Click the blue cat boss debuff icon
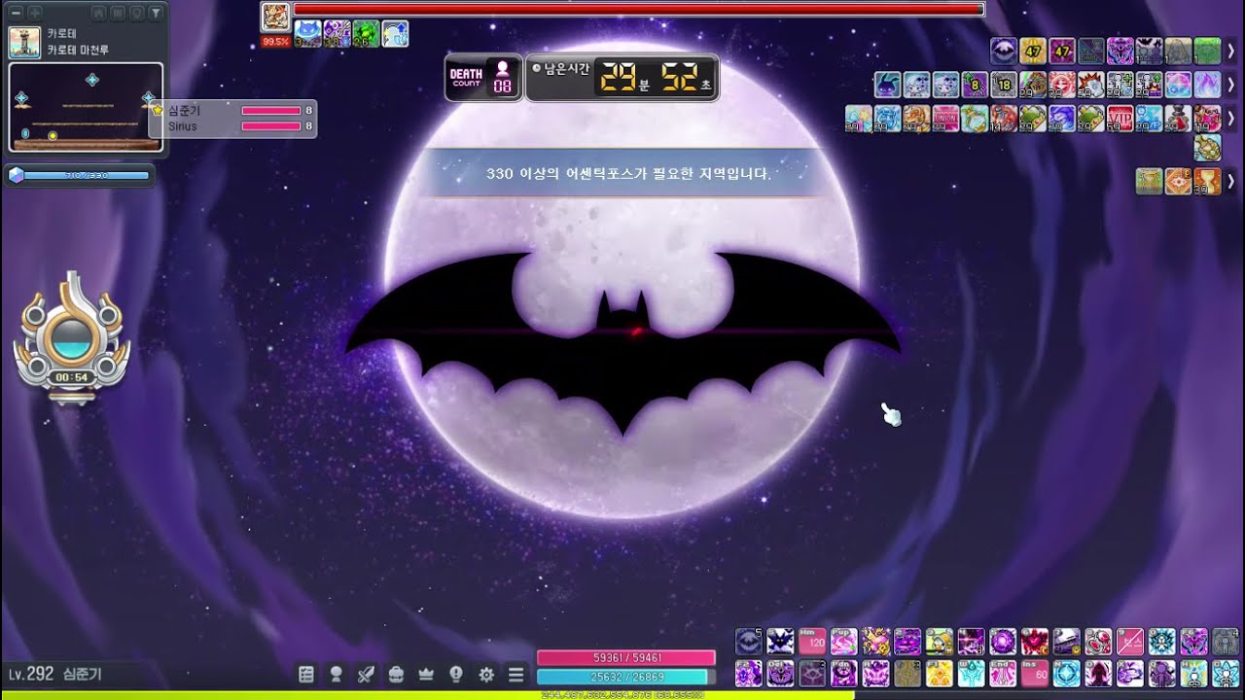The width and height of the screenshot is (1245, 700). pos(307,34)
